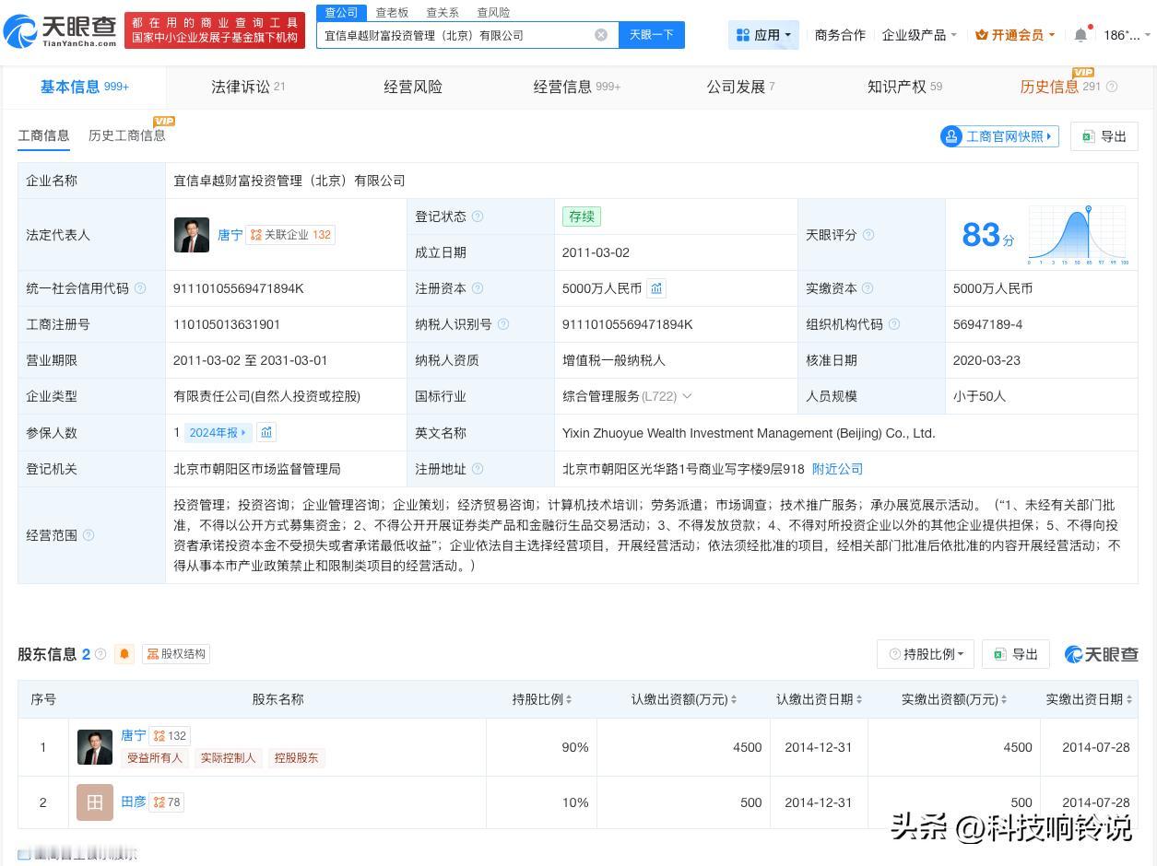Export shareholder info with 导出 button
Viewport: 1157px width, 866px height.
(1016, 654)
